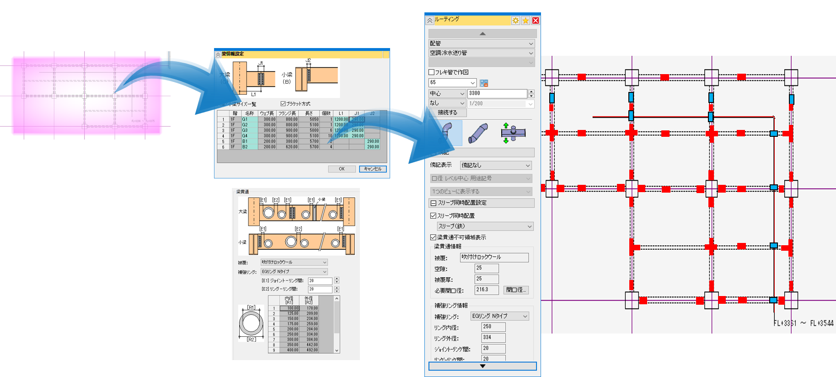The image size is (836, 377).
Task: Click the リング内径 field showing 250
Action: click(x=493, y=327)
